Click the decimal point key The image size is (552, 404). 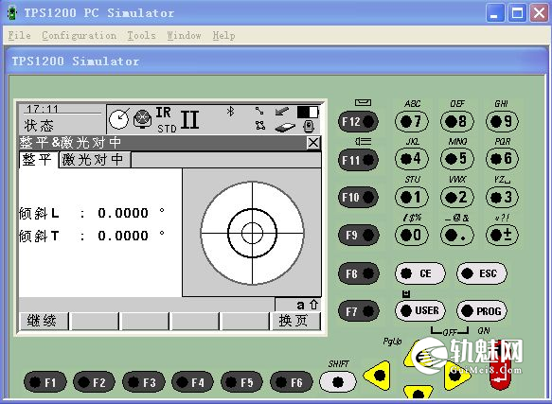[456, 235]
